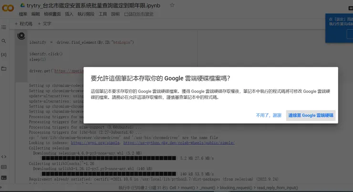
Task: Open the variables {x} panel
Action: [4, 55]
